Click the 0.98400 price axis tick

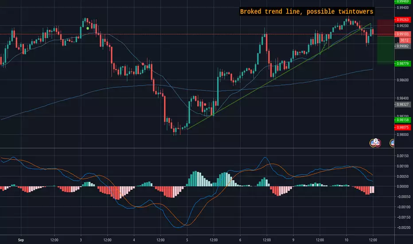tap(403, 98)
